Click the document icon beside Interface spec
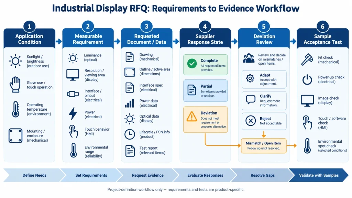 130,88
